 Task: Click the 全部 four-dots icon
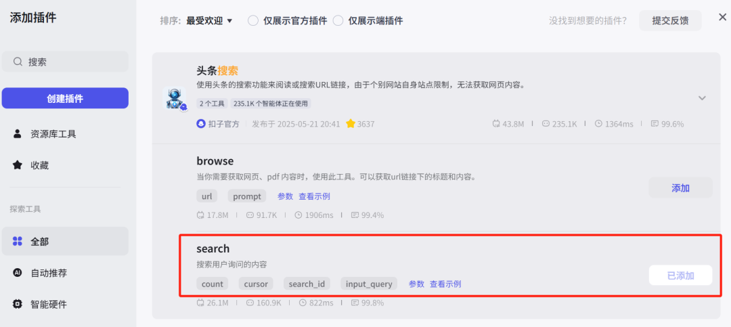17,241
